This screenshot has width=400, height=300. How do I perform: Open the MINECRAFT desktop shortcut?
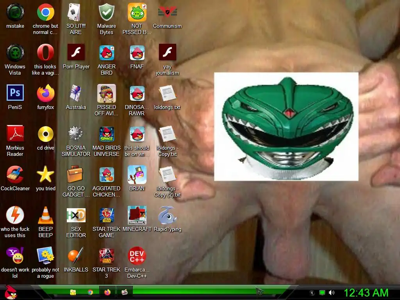137,215
